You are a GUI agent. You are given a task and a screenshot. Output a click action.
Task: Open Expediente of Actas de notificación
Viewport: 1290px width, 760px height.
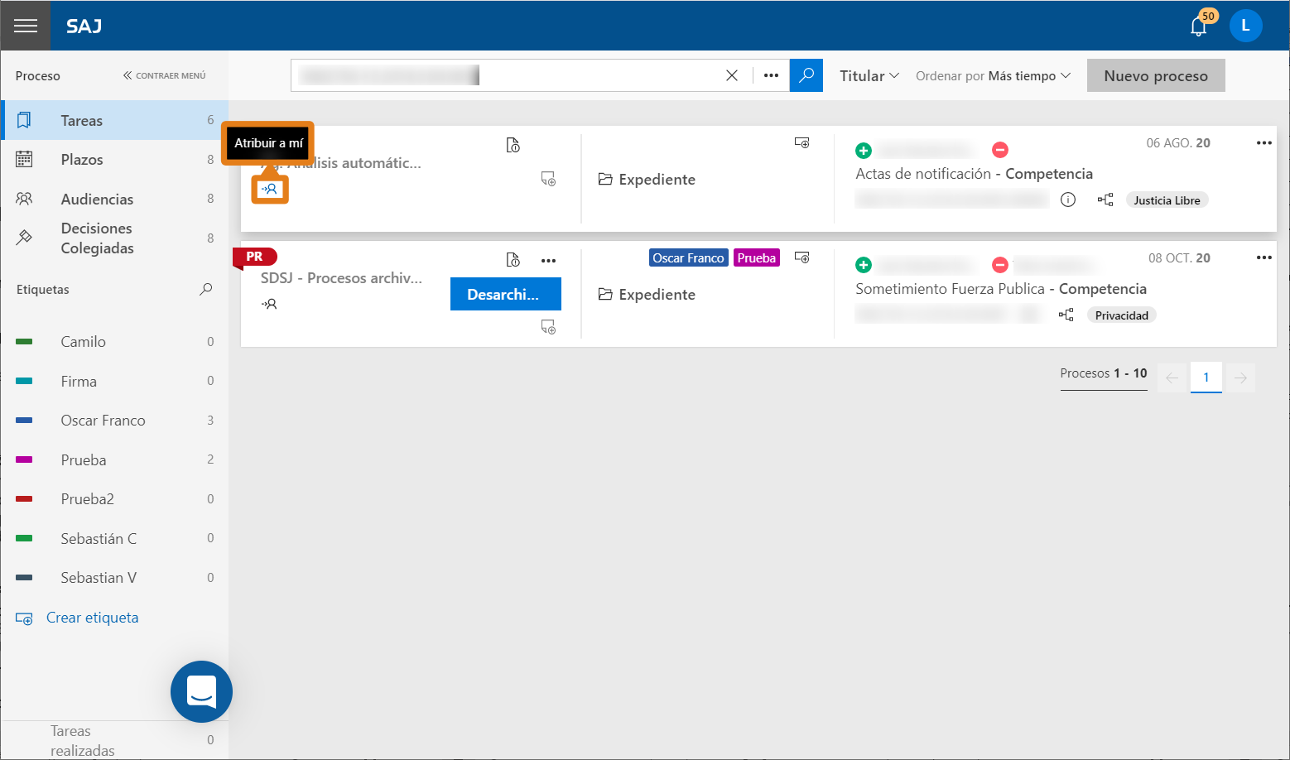coord(647,180)
